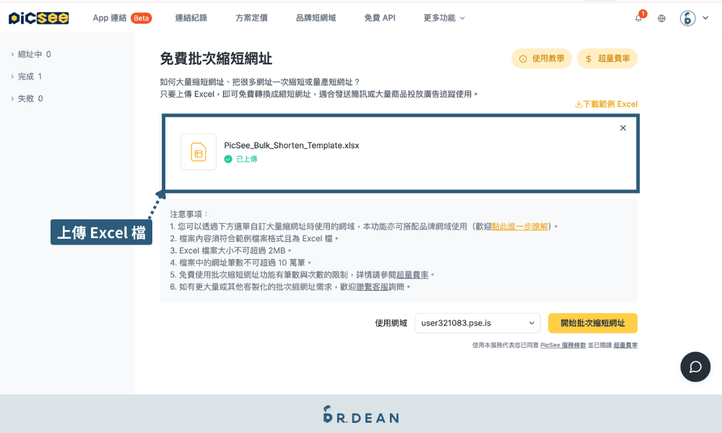Open the 更多功能 dropdown menu

444,18
